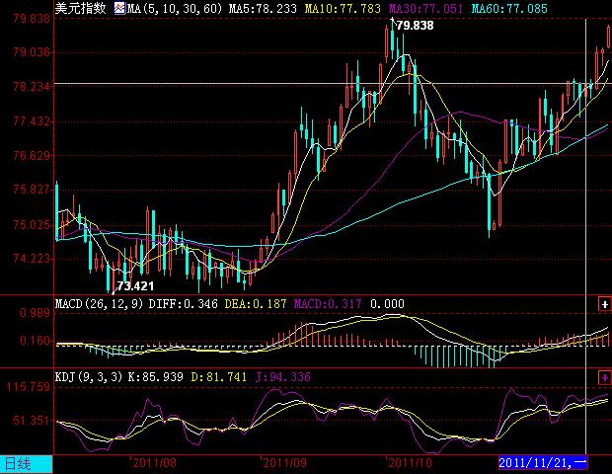Click the 79.838 high price annotation
Image resolution: width=612 pixels, height=474 pixels.
(415, 26)
